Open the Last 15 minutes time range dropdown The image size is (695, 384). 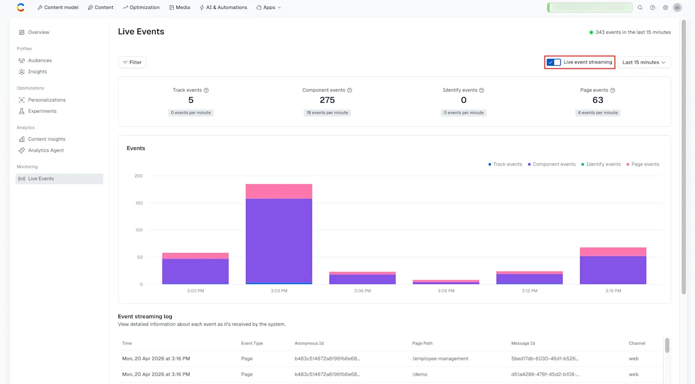pos(643,62)
